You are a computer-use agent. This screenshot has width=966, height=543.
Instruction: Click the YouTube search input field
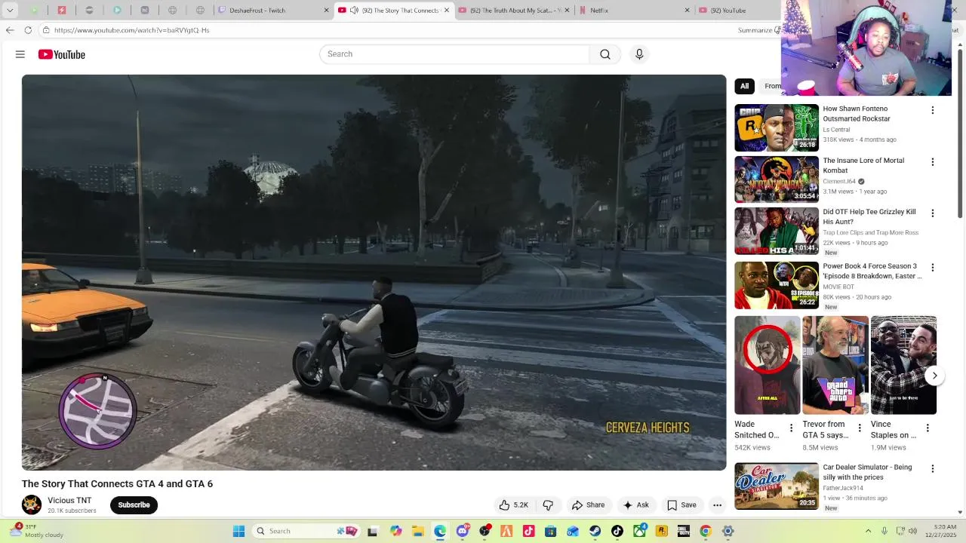[454, 54]
